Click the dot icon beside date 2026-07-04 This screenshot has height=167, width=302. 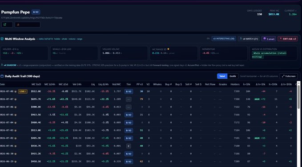coord(16,123)
